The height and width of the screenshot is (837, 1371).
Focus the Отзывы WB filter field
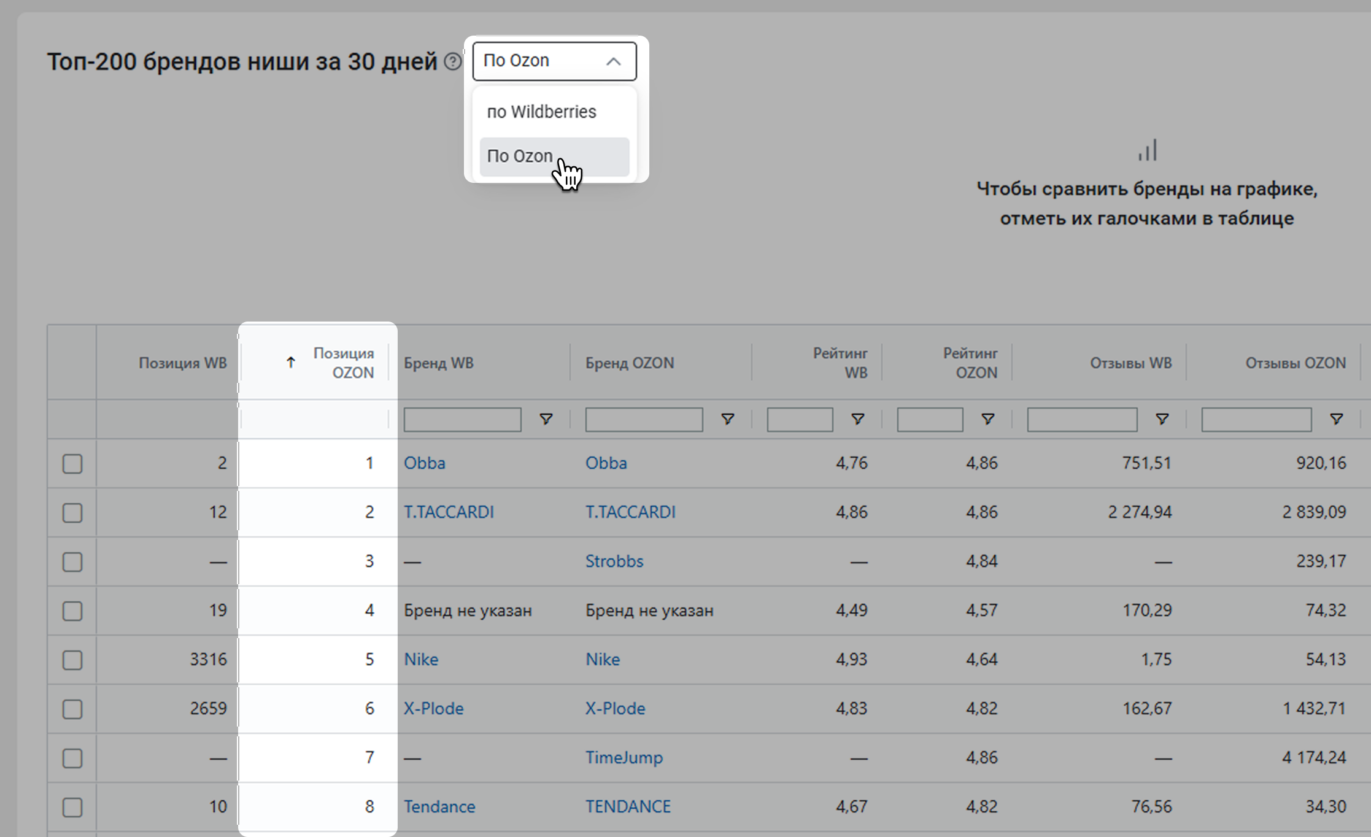click(1082, 420)
